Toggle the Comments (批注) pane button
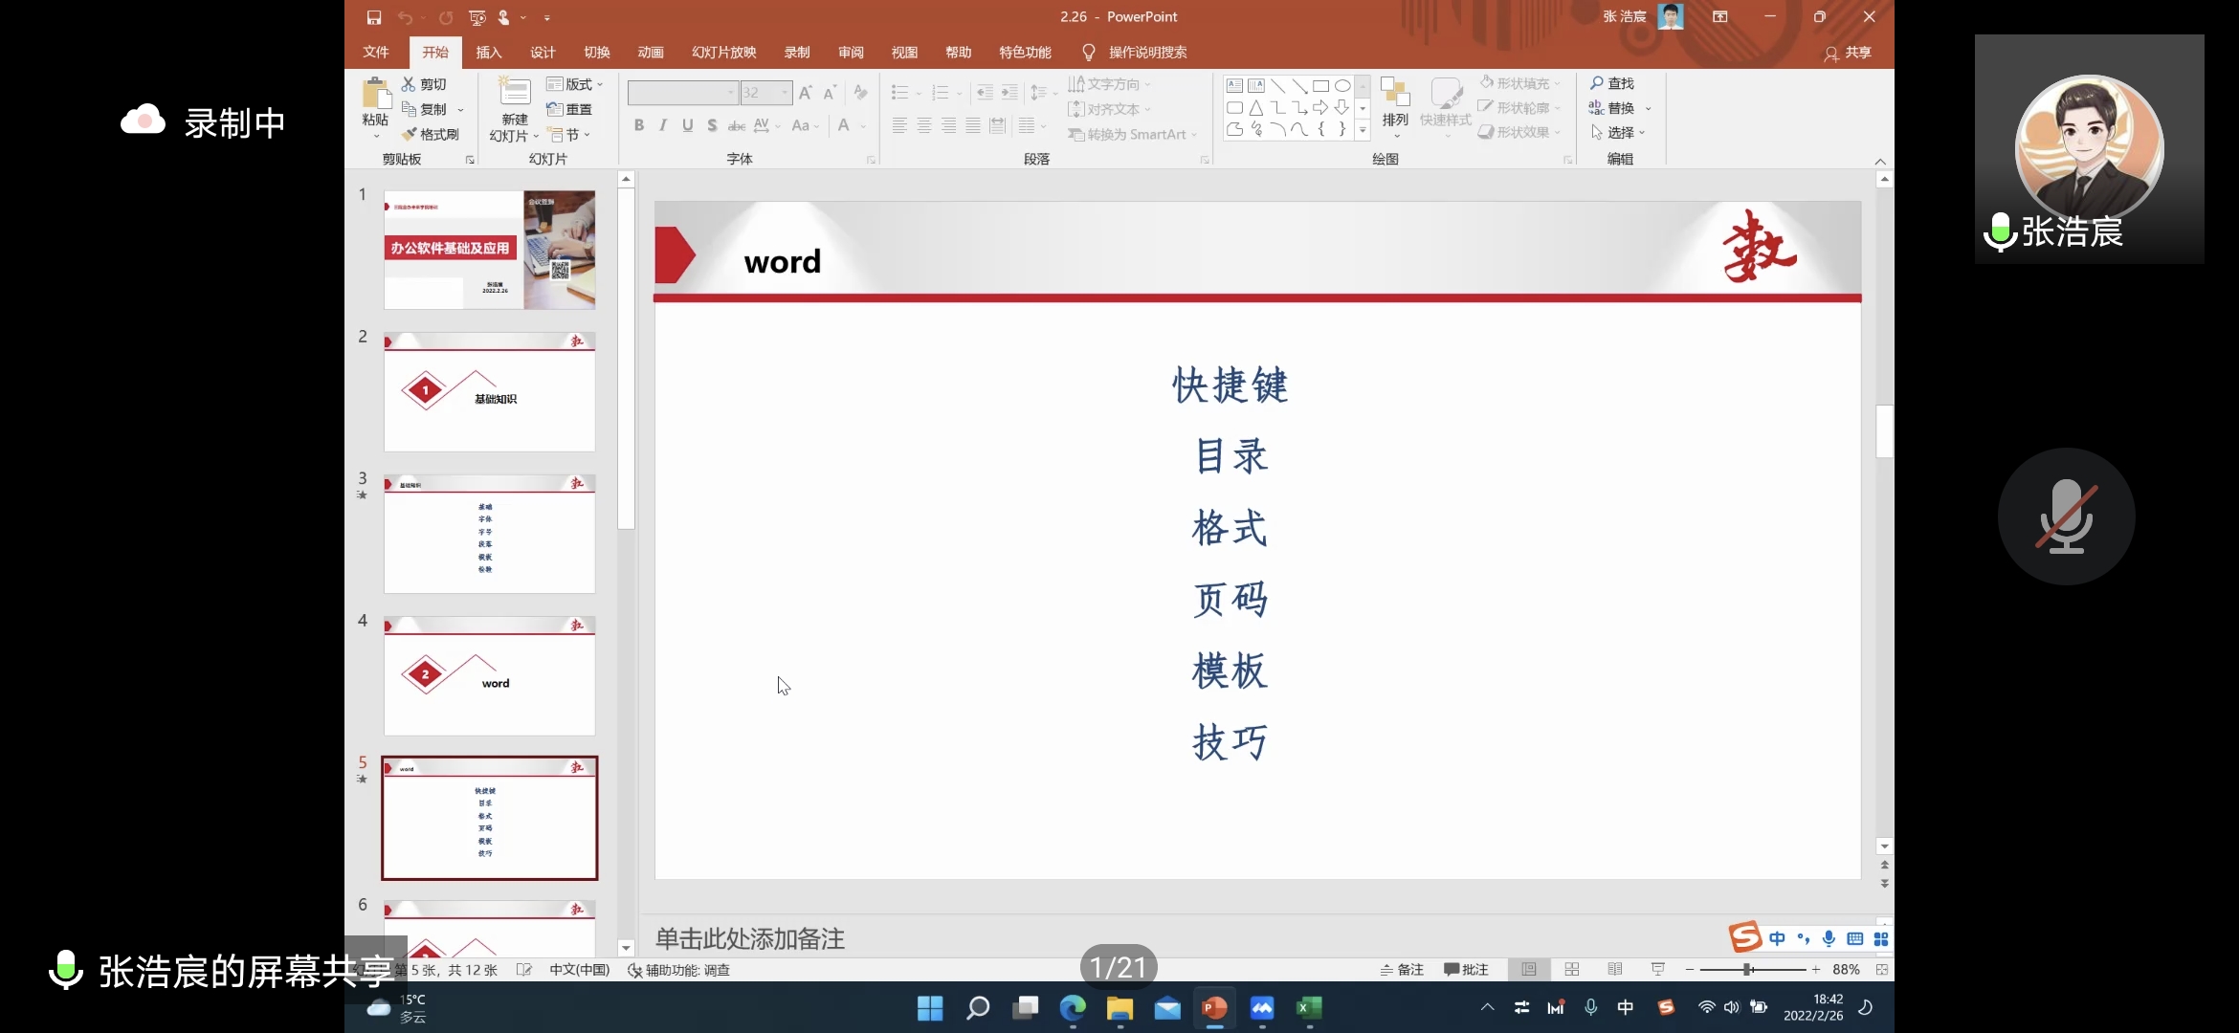This screenshot has height=1033, width=2239. click(1466, 970)
